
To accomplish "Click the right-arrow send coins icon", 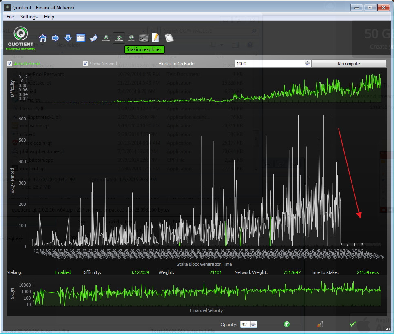I will [55, 38].
